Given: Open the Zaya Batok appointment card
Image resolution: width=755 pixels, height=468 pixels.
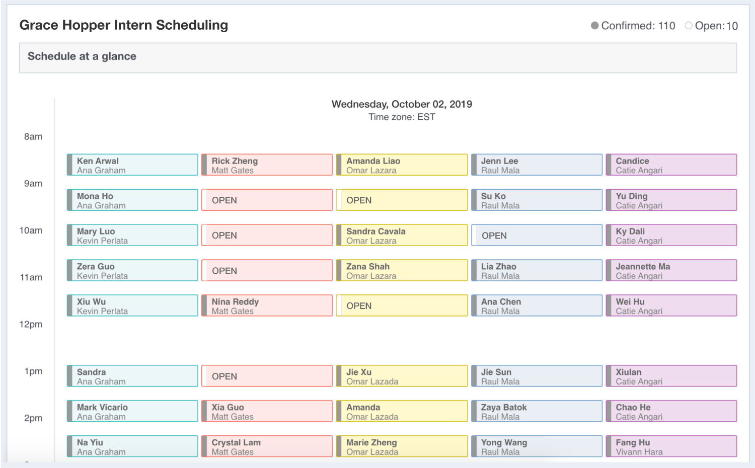Looking at the screenshot, I should point(537,411).
